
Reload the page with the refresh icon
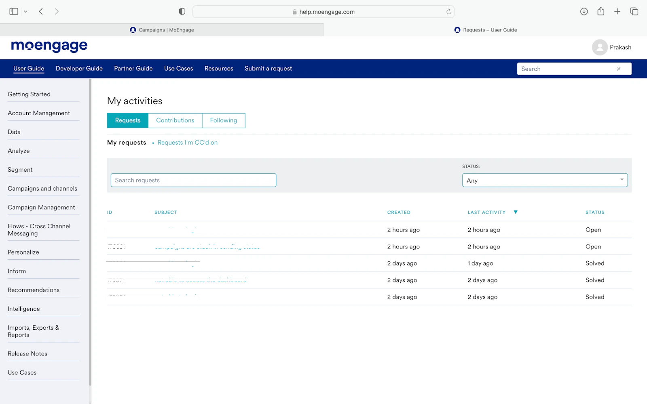coord(448,12)
